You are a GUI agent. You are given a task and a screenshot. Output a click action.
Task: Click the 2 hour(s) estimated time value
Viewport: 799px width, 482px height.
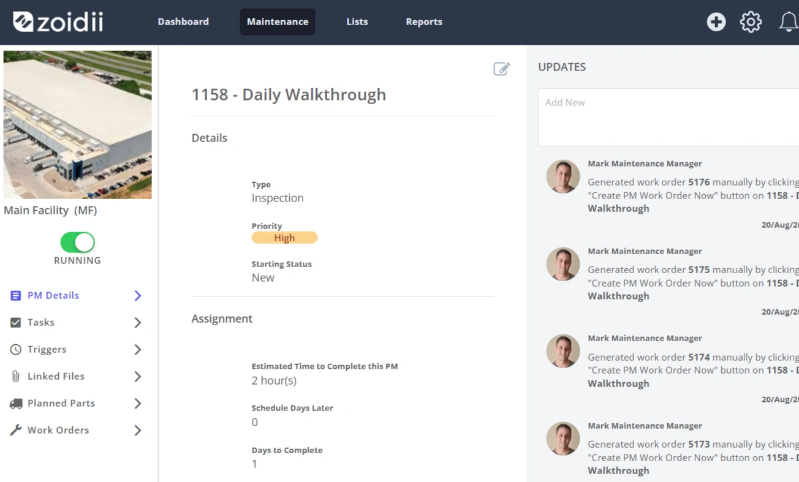tap(274, 380)
